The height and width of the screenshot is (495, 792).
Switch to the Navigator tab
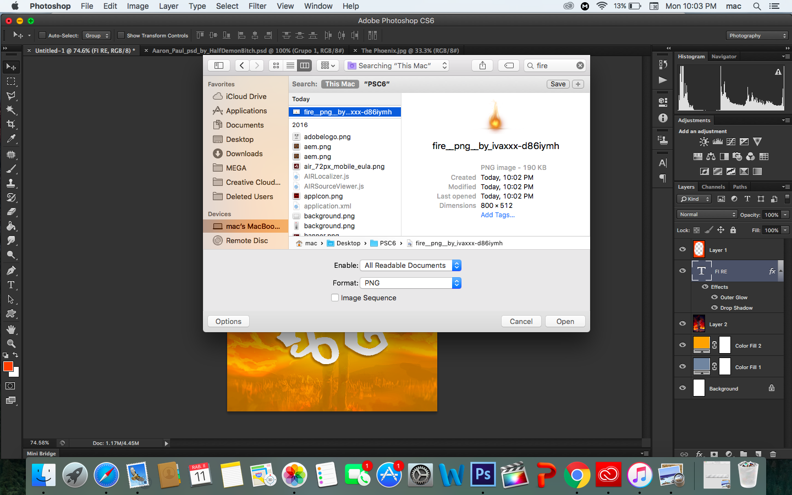click(724, 57)
